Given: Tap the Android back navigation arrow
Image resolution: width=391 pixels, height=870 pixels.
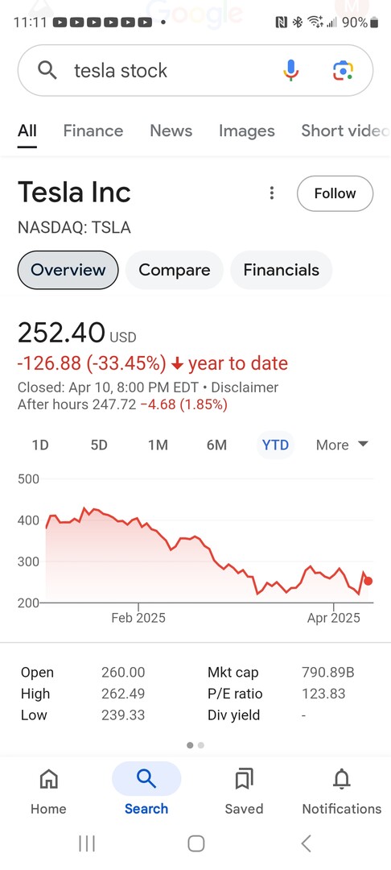Looking at the screenshot, I should point(306,843).
